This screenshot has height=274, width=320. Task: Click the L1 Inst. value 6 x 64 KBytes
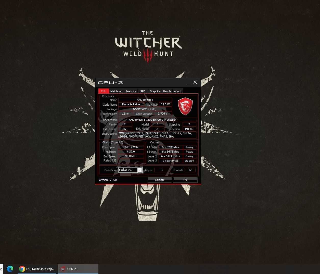tap(170, 152)
